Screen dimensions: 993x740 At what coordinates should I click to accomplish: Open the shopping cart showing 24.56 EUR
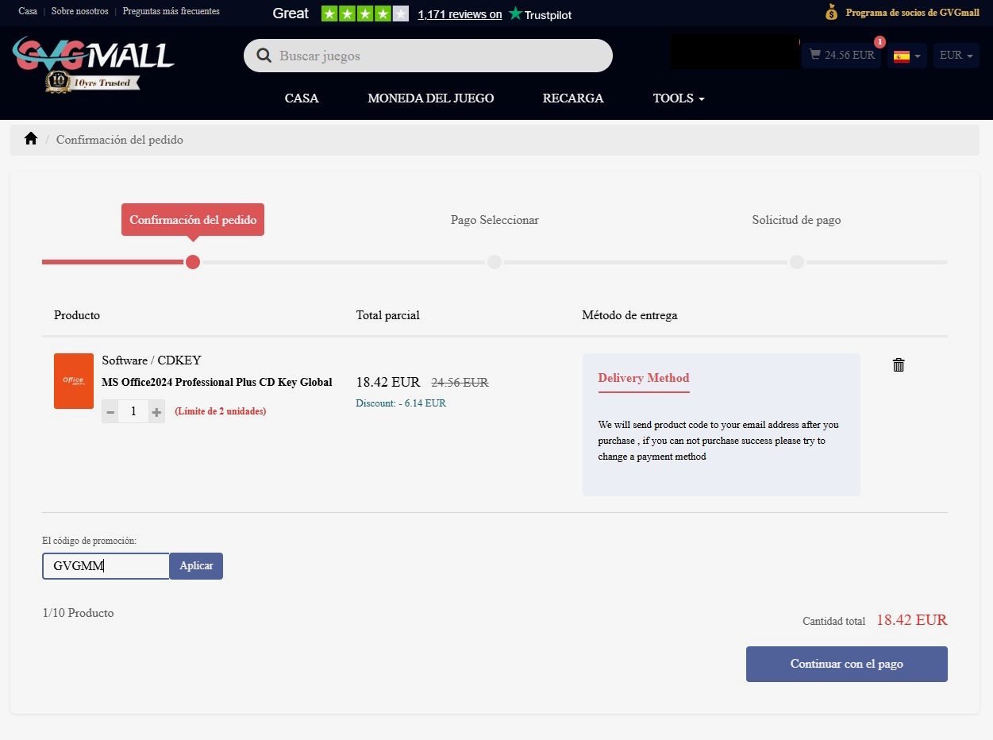[841, 55]
